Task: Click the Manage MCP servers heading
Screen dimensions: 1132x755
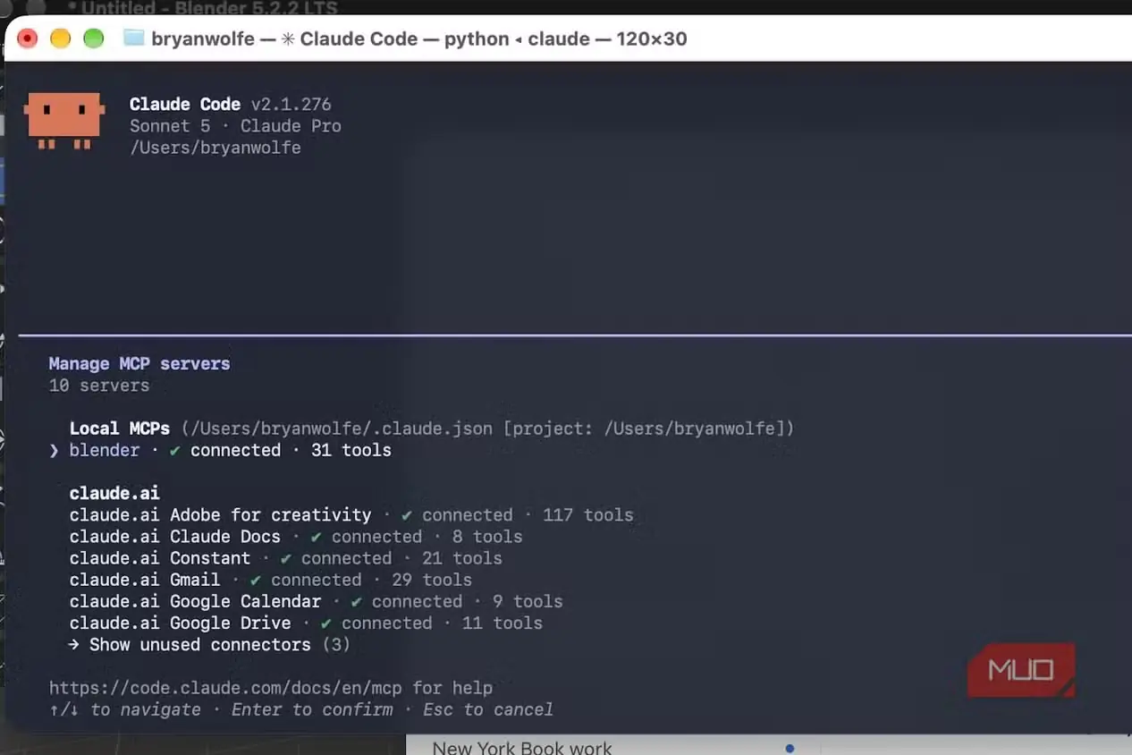Action: click(x=139, y=364)
